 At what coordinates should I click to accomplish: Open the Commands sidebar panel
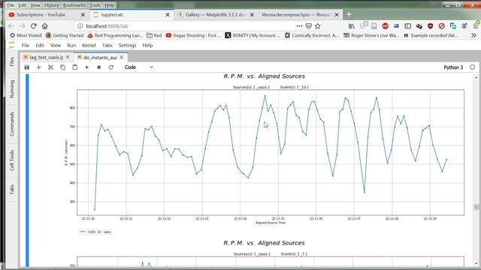[12, 124]
